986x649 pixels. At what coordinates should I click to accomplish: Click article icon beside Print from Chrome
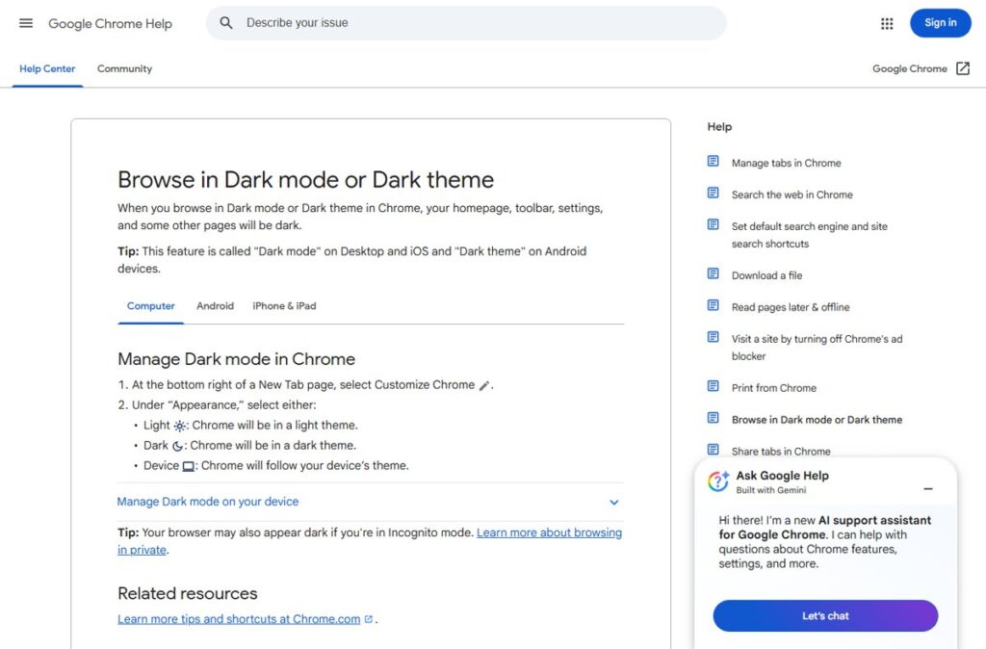click(714, 386)
